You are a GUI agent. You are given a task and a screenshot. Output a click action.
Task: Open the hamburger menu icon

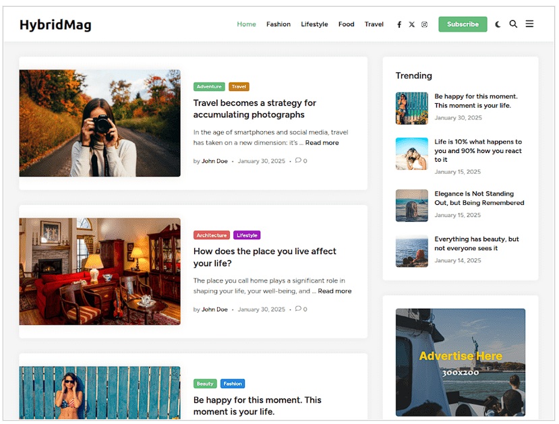pos(529,24)
